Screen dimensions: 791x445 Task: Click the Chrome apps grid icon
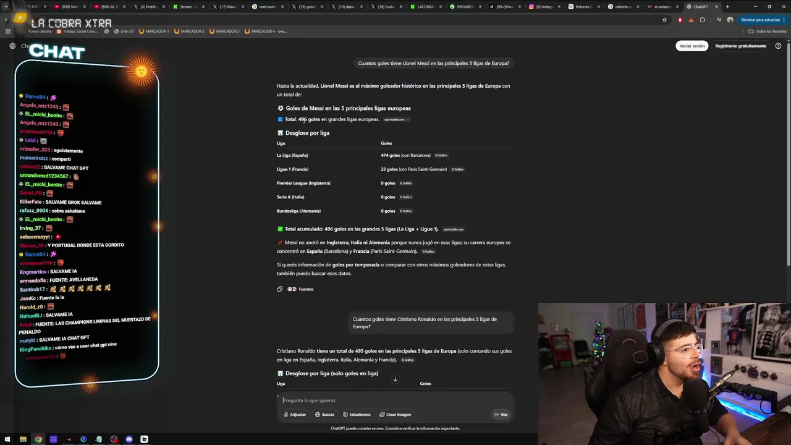(8, 31)
